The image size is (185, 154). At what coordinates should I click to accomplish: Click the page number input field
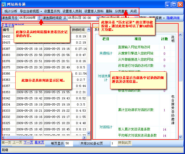(x=114, y=143)
